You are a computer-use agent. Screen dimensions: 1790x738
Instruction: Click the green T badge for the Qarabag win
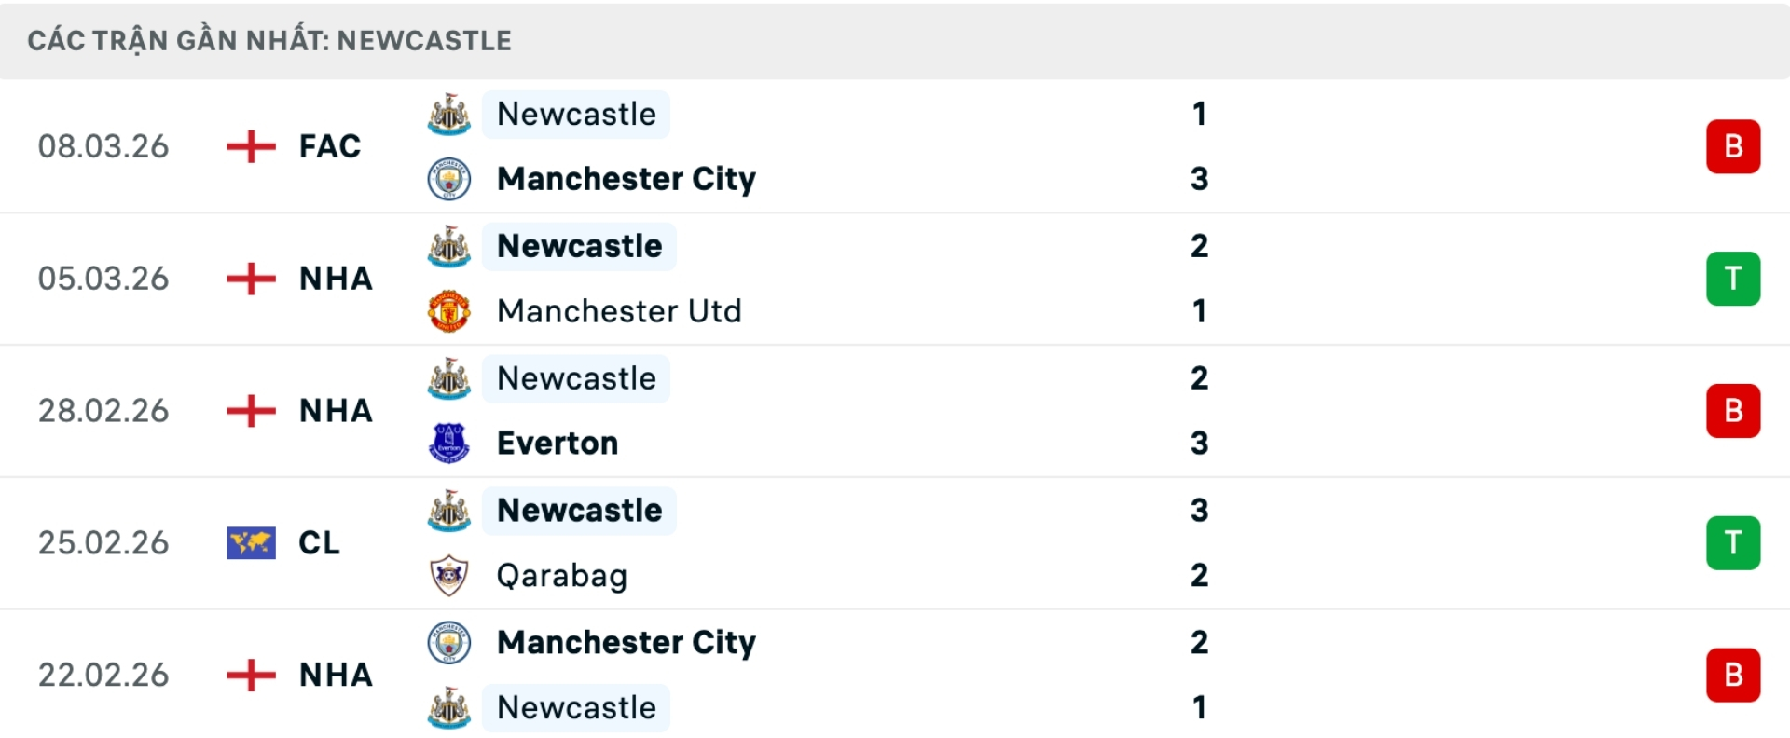coord(1733,542)
